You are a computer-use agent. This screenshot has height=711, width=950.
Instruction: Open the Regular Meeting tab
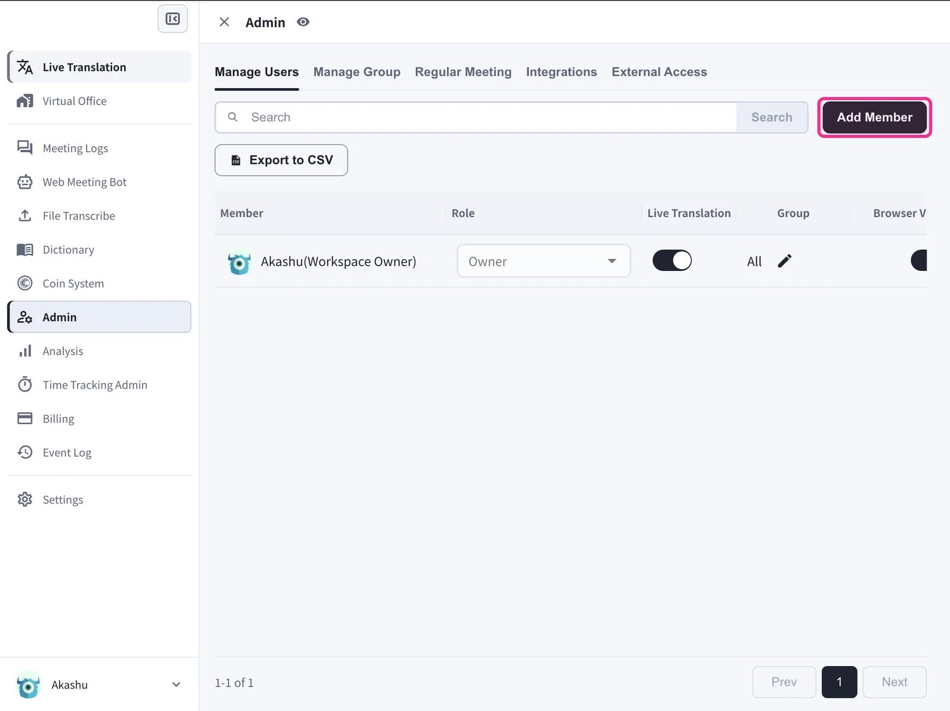[x=463, y=72]
